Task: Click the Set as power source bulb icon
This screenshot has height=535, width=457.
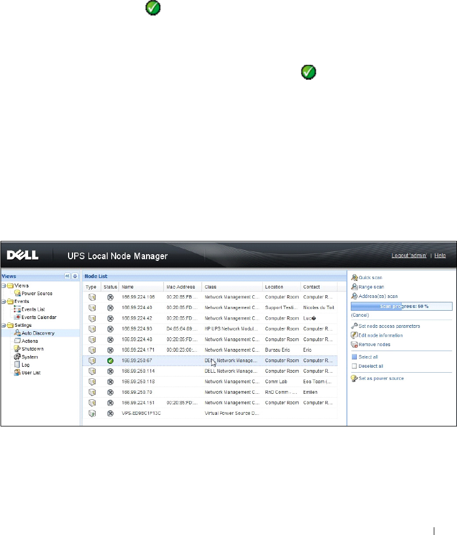Action: [x=355, y=378]
